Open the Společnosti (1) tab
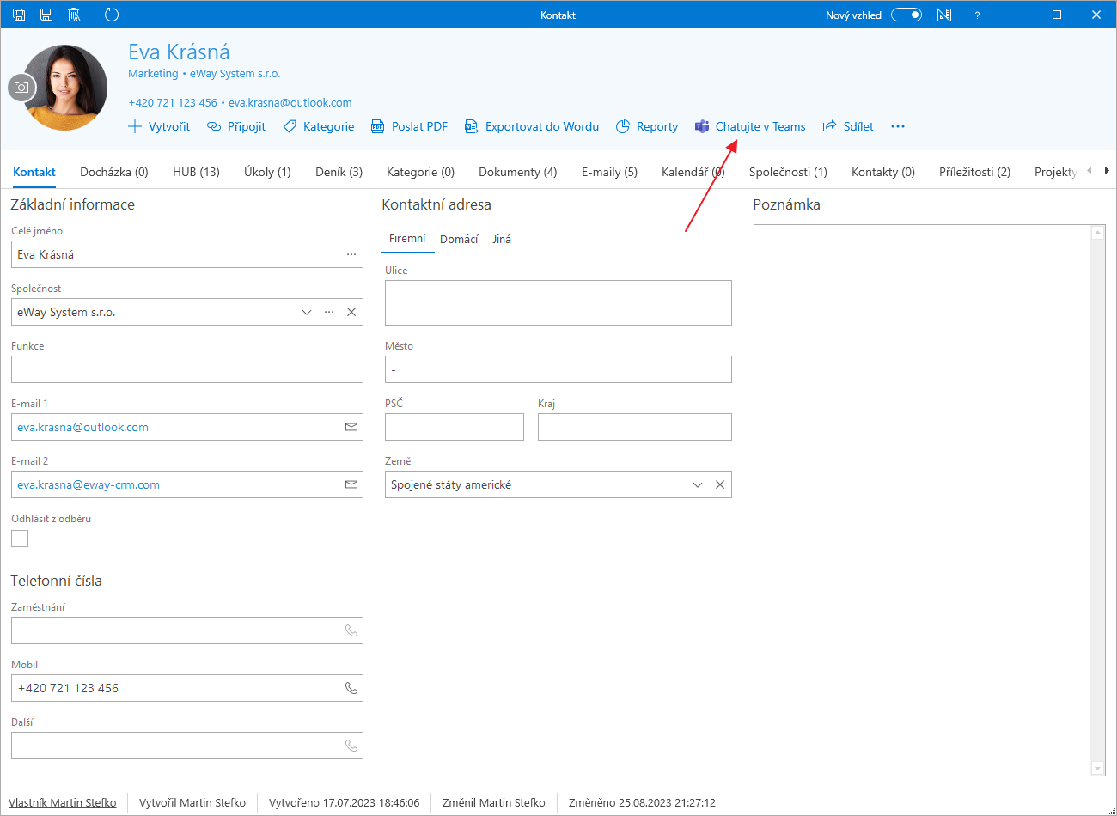This screenshot has width=1117, height=816. 788,172
